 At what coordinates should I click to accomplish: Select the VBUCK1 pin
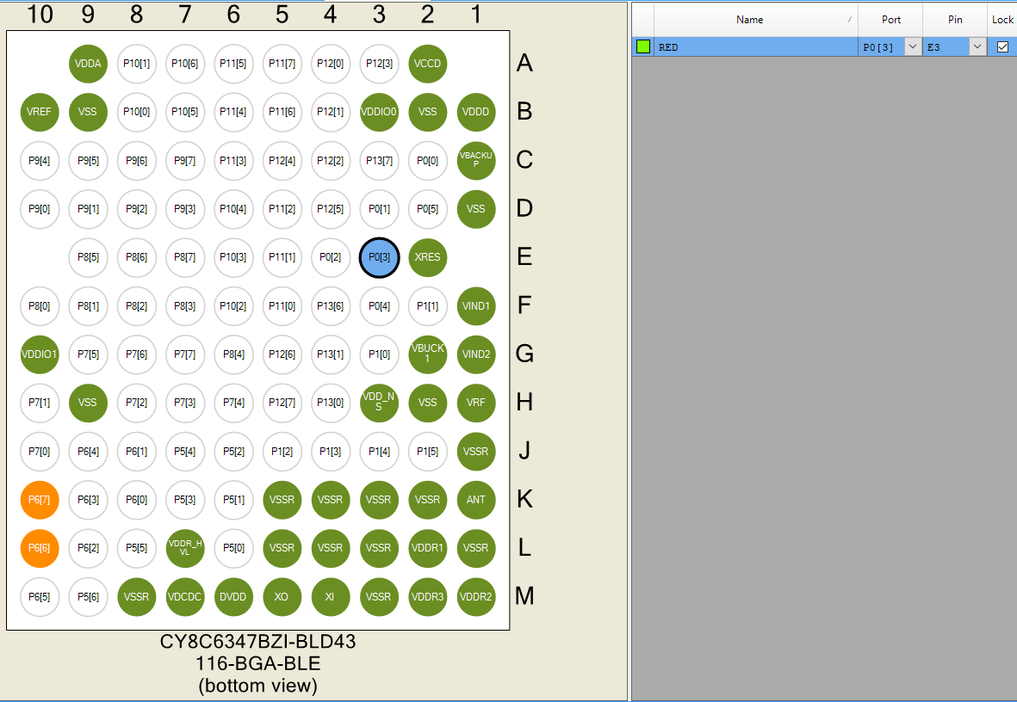pos(427,354)
